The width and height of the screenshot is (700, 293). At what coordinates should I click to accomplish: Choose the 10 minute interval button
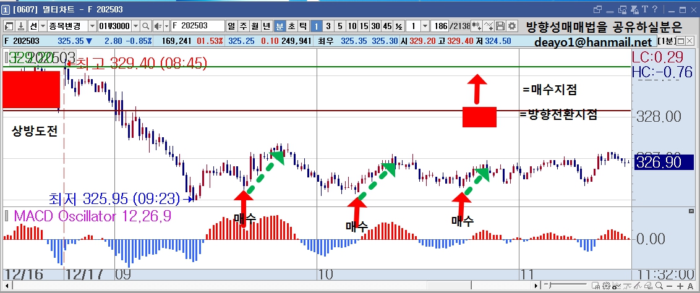pos(352,26)
